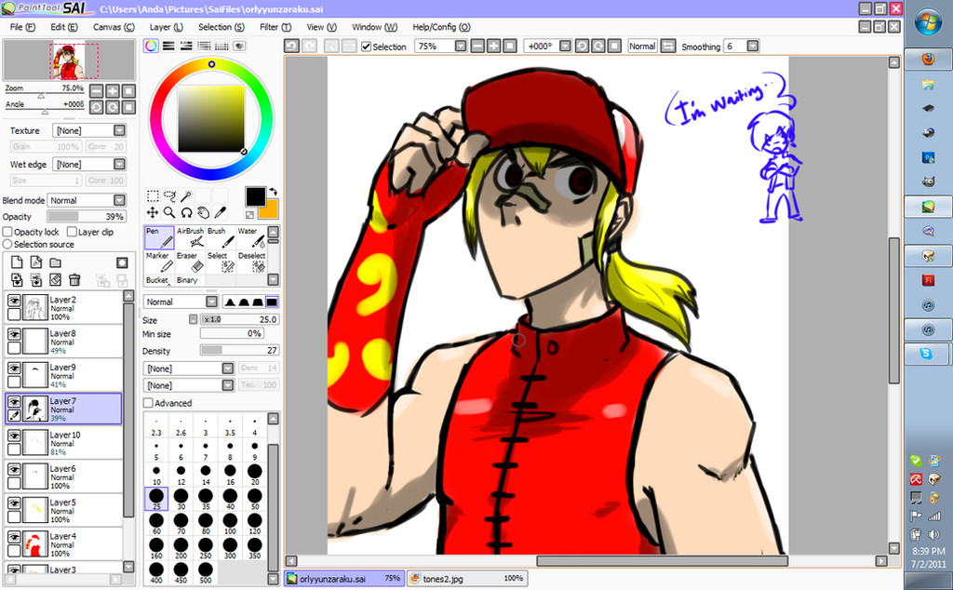Viewport: 953px width, 590px height.
Task: Create a new normal layer
Action: (17, 262)
